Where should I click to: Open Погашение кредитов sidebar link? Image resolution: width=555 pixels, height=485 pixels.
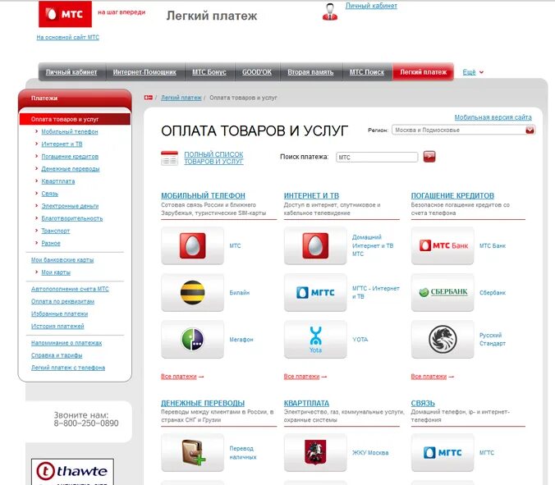click(70, 157)
